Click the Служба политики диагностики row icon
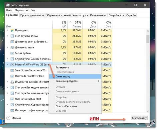This screenshot has width=158, height=130. pyautogui.click(x=12, y=59)
